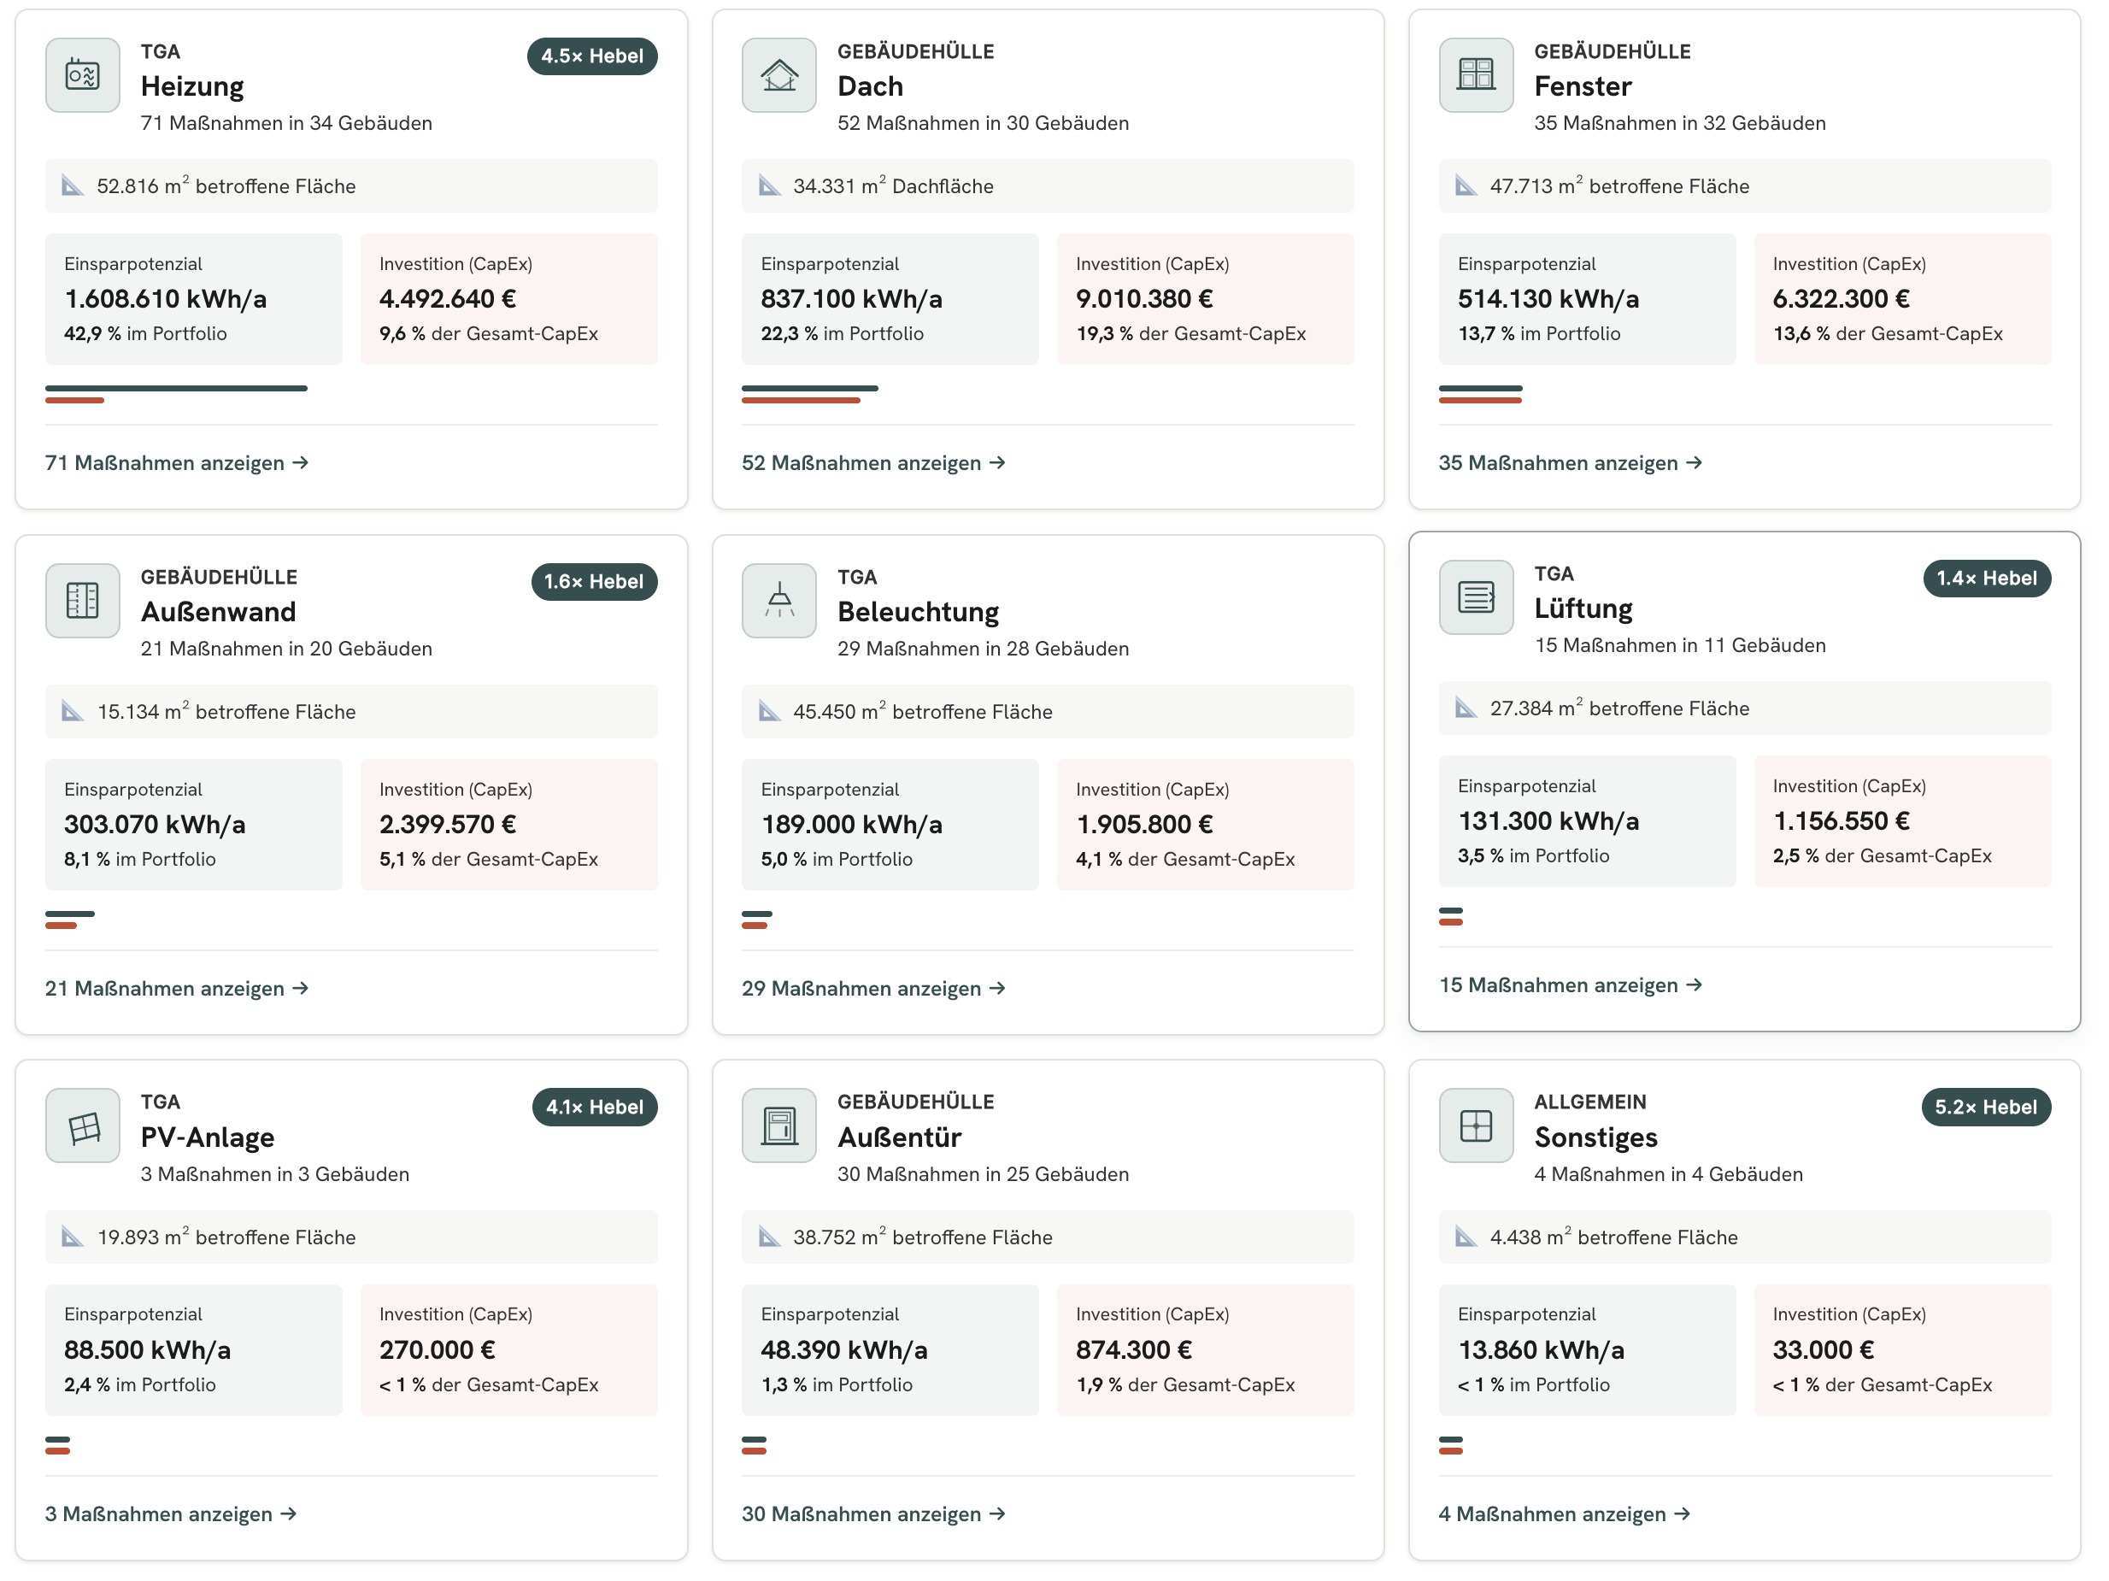Click the Beleuchtung lamp icon
This screenshot has height=1581, width=2109.
779,601
